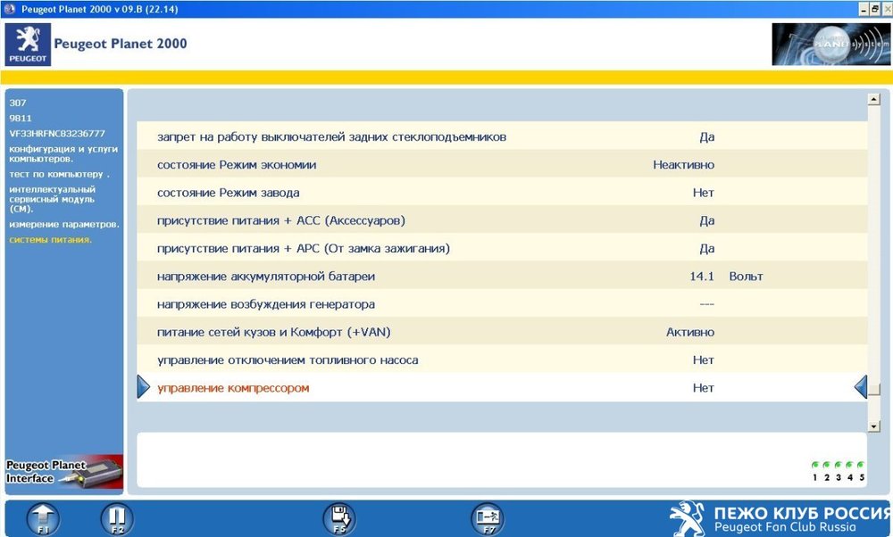
Task: Select highlighted row управление компрессором
Action: [x=502, y=387]
